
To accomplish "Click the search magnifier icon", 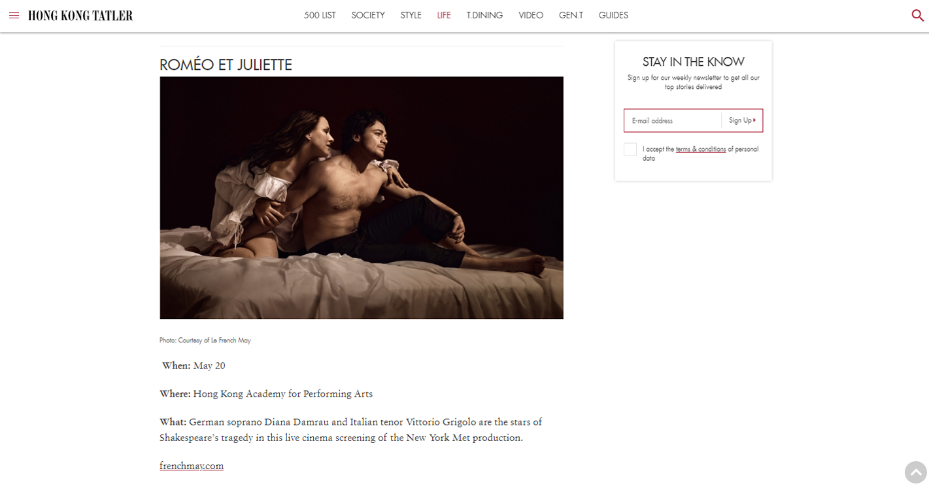I will pos(917,16).
